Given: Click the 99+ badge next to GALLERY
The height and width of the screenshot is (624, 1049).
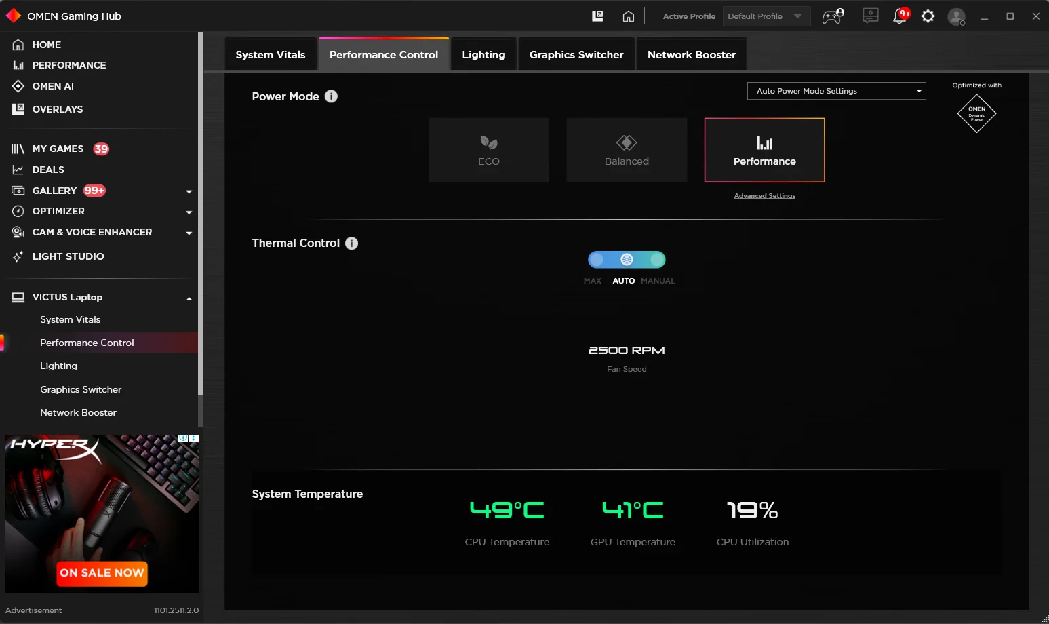Looking at the screenshot, I should 95,191.
